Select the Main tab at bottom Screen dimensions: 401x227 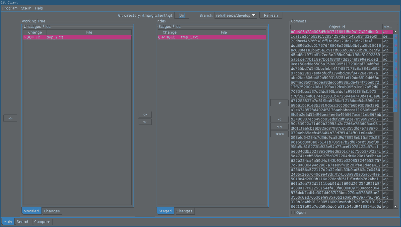click(x=8, y=222)
